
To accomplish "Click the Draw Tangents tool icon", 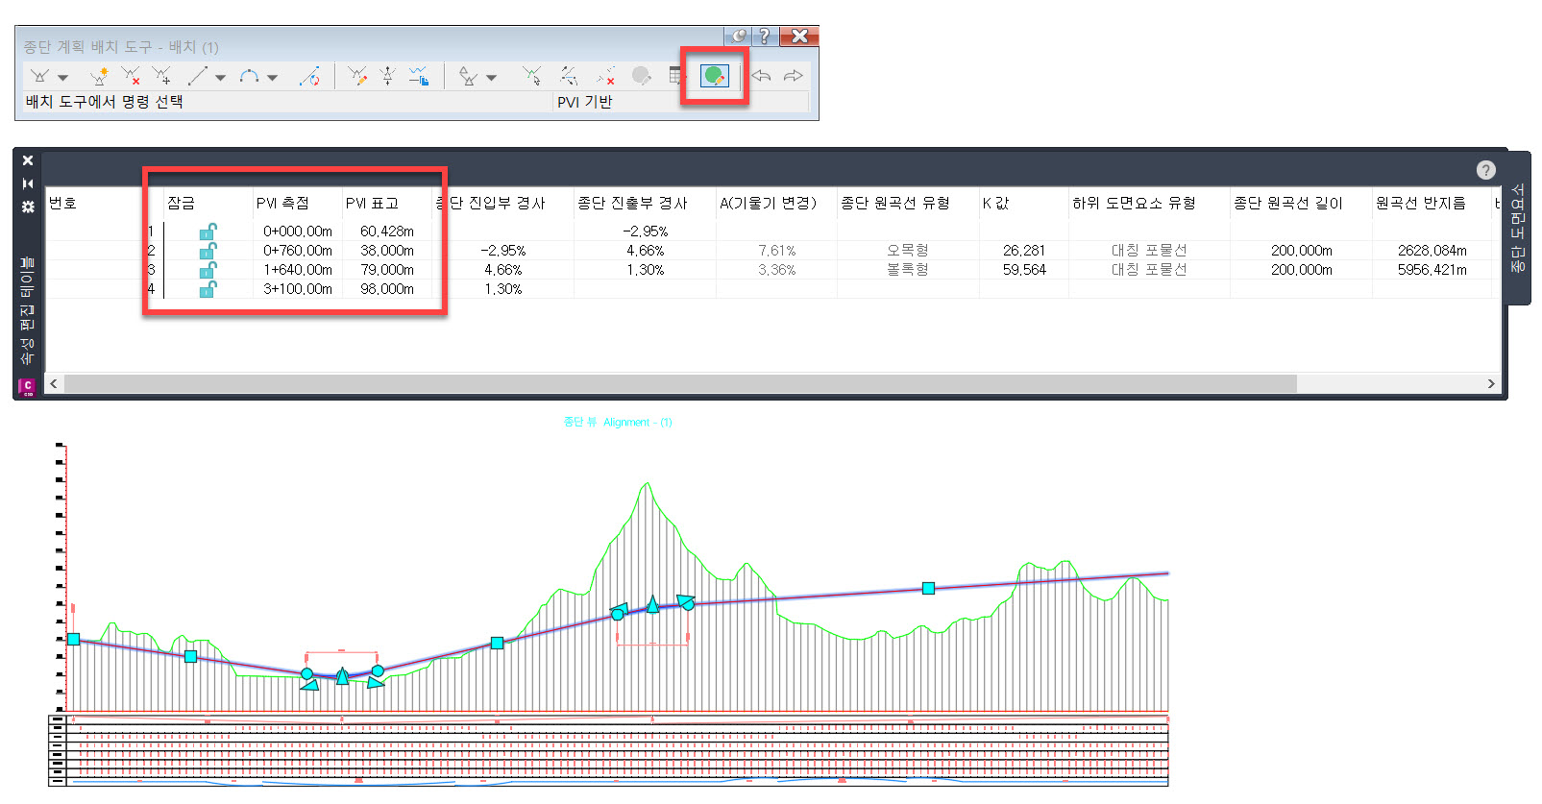I will tap(40, 76).
